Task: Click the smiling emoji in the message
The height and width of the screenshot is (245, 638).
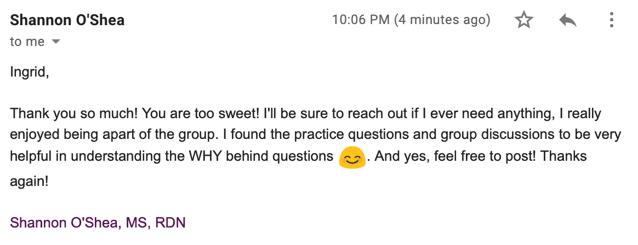Action: [352, 158]
